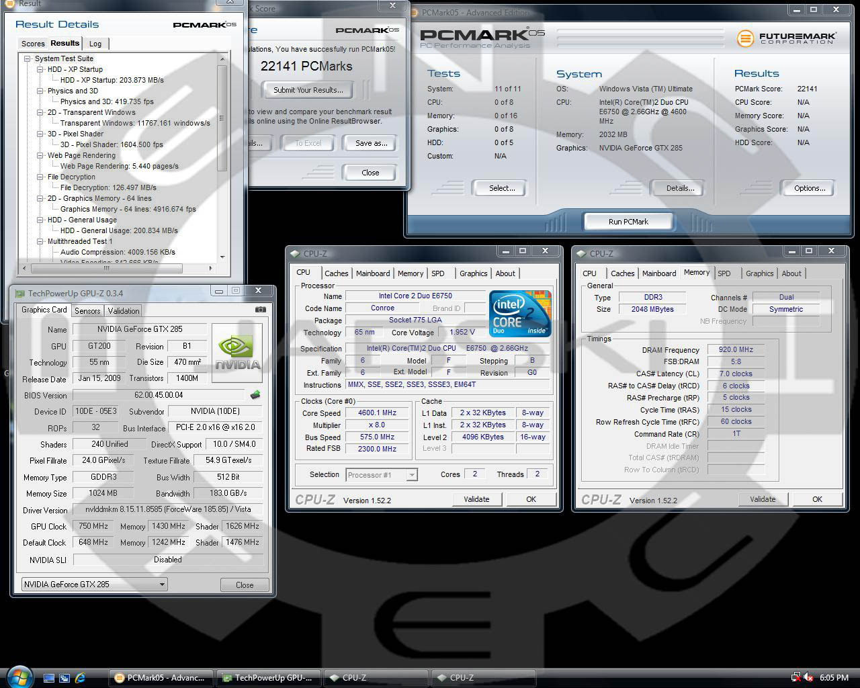
Task: Switch to TechPowerUp GPU-Z taskbar button
Action: tap(270, 678)
